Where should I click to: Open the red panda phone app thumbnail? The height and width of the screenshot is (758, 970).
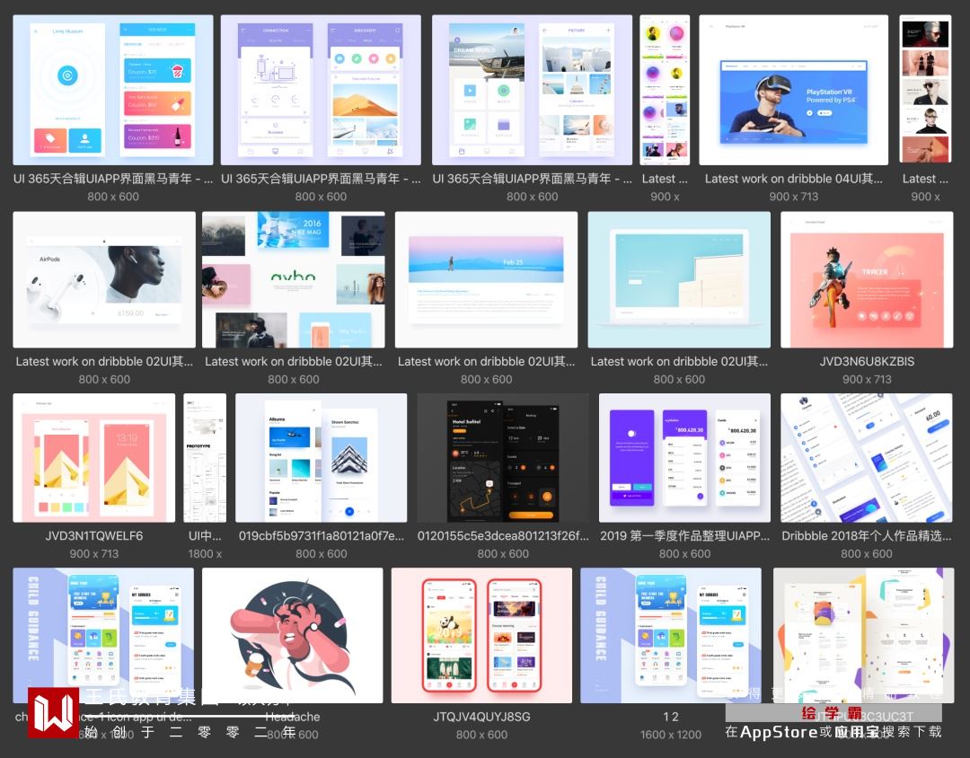[482, 636]
